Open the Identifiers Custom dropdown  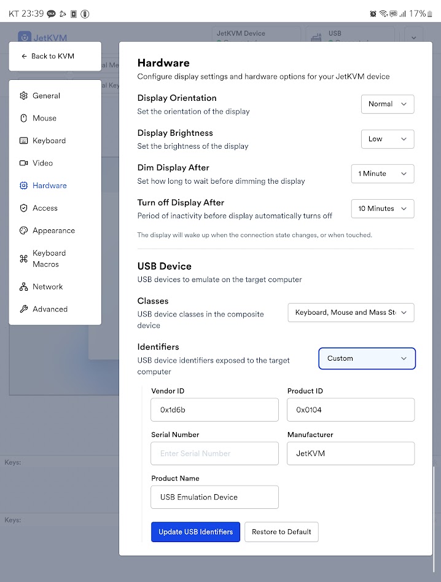[367, 358]
